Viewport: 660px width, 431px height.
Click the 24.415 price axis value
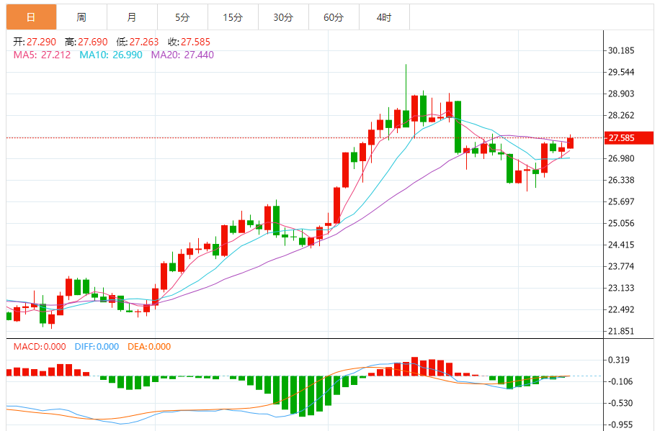click(x=621, y=245)
